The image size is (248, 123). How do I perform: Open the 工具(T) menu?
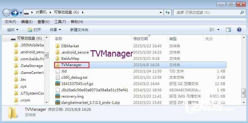tap(60, 22)
